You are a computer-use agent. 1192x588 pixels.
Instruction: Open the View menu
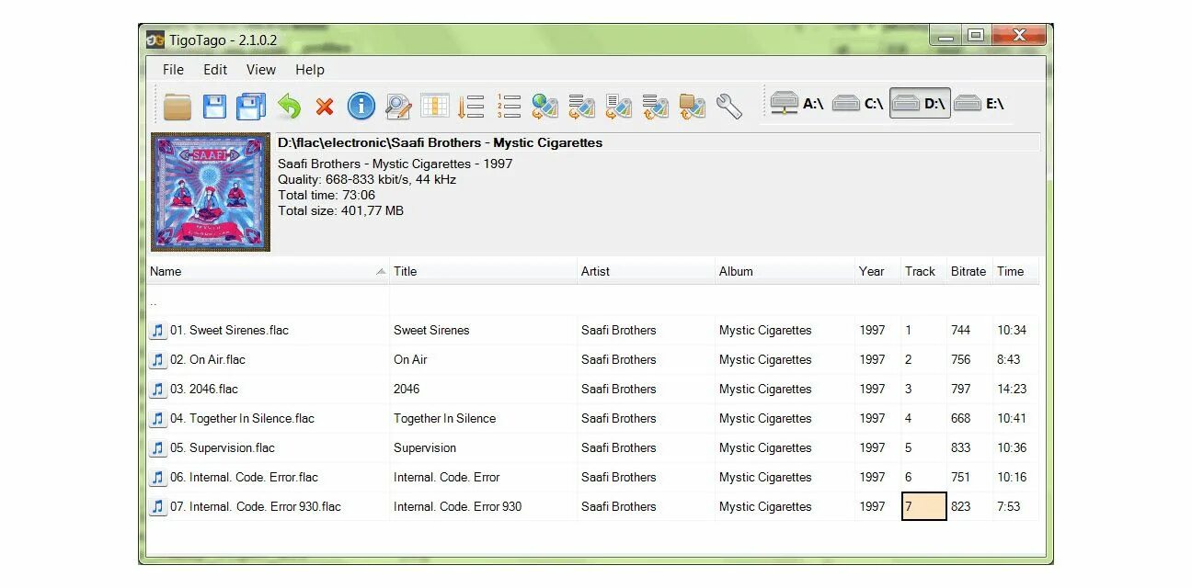click(x=261, y=70)
